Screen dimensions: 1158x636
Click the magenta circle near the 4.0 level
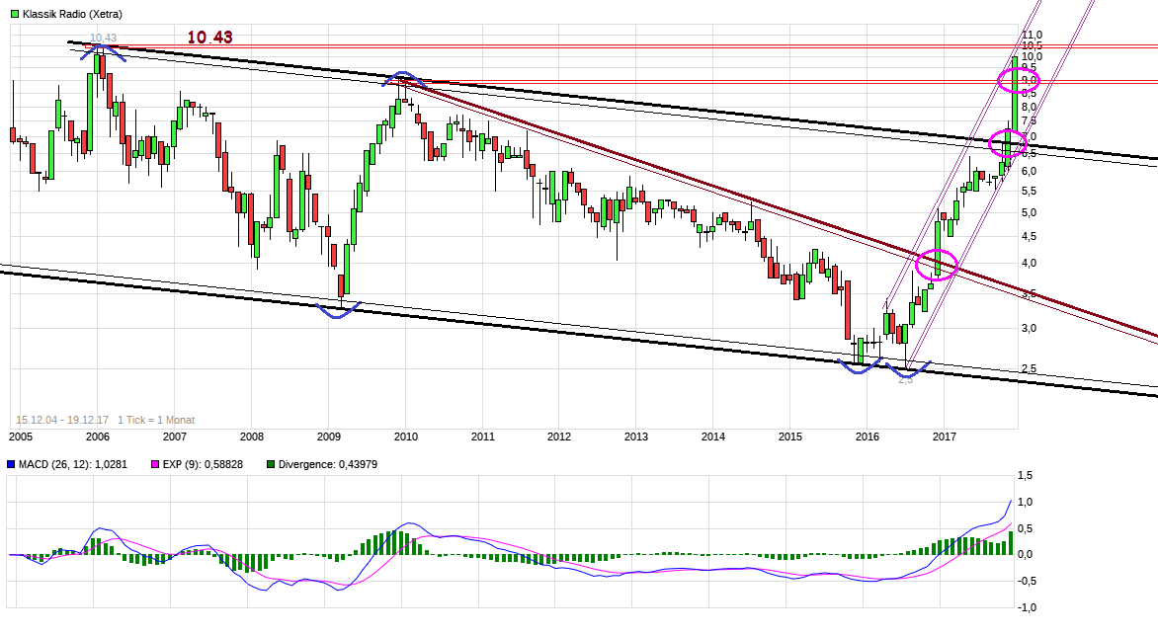(937, 266)
